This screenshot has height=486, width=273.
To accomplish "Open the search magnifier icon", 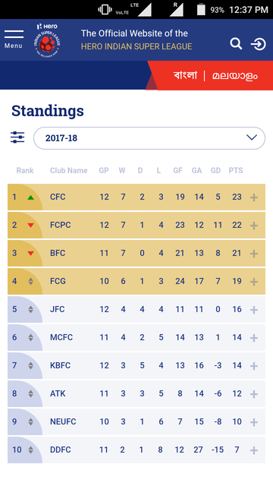I will click(x=236, y=44).
